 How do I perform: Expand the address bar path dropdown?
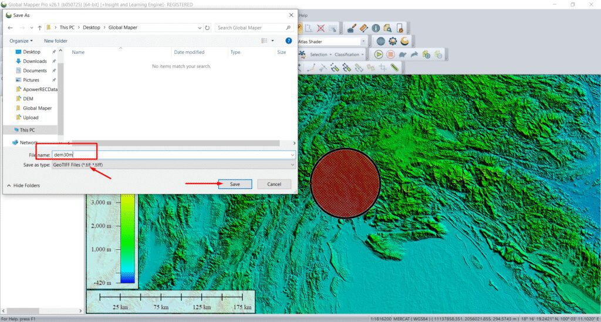[x=200, y=28]
